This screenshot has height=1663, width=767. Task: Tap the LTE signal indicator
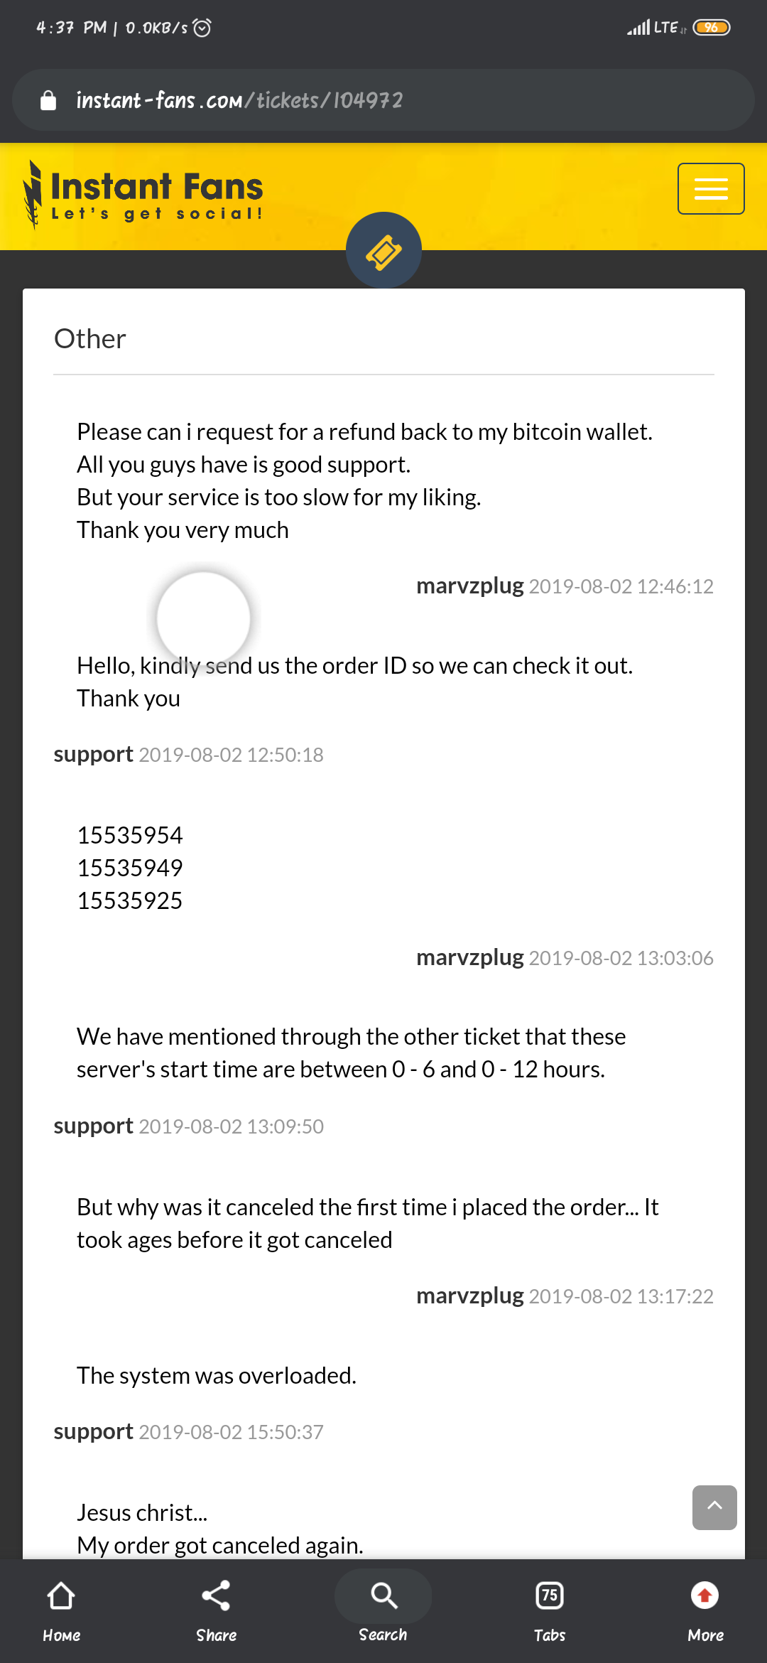tap(656, 28)
